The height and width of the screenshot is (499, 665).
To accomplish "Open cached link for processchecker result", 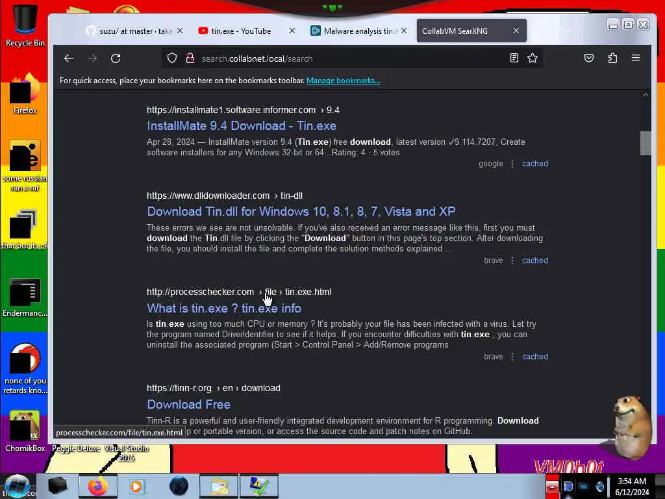I will (535, 357).
